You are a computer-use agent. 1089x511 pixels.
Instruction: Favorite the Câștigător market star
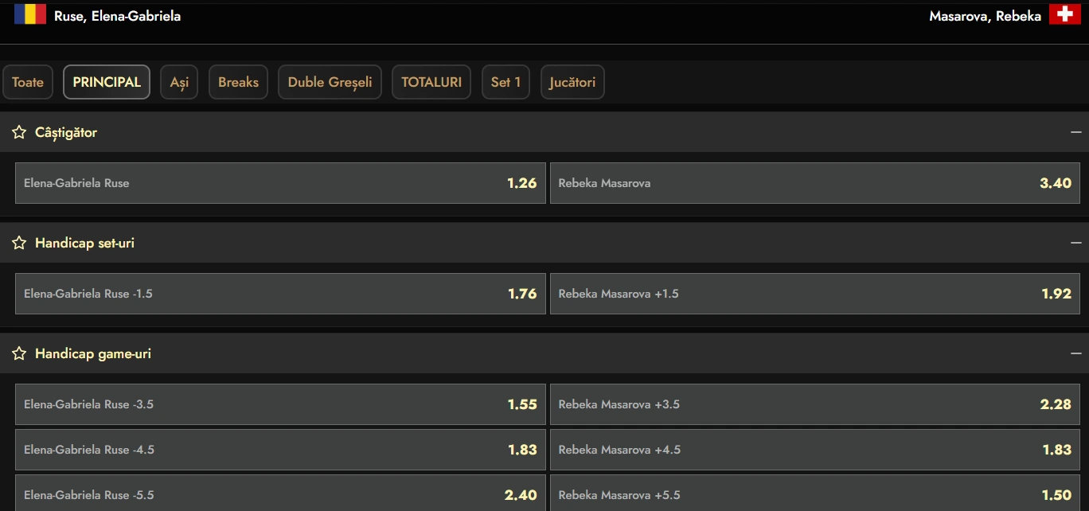[x=19, y=132]
